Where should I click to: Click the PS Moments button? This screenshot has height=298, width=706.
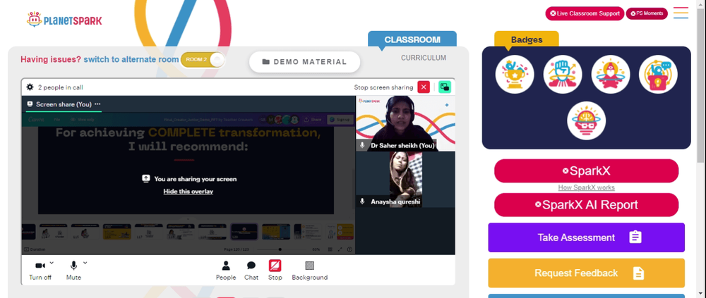coord(647,13)
